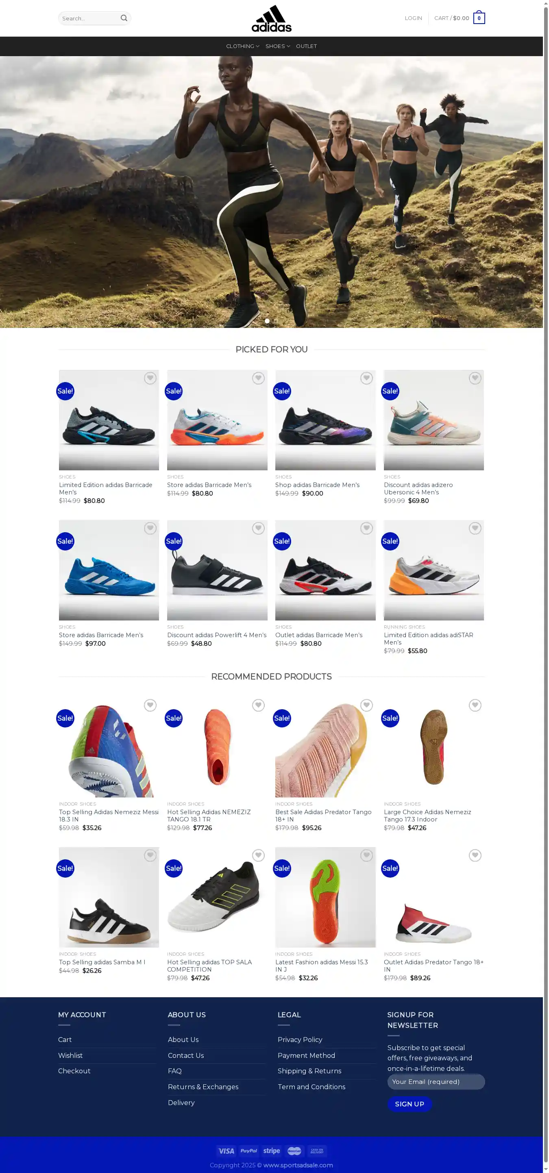
Task: Select the second hero slider dot
Action: coord(276,321)
